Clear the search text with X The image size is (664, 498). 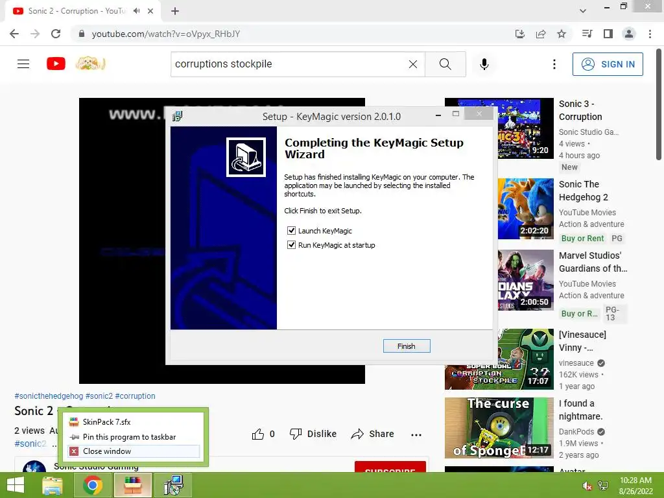(413, 64)
